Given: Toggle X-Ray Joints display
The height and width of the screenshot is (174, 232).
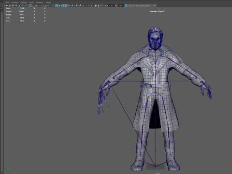Looking at the screenshot, I should (101, 6).
